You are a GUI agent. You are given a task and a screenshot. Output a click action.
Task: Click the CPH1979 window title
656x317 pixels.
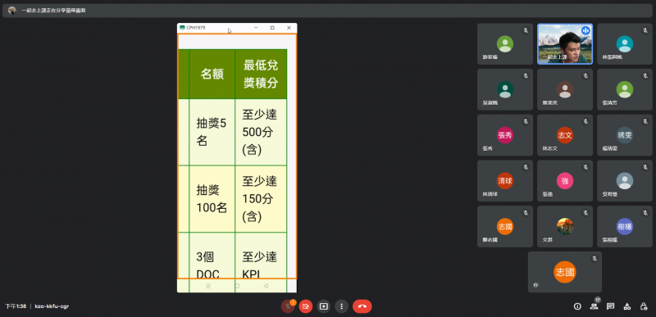pyautogui.click(x=196, y=28)
